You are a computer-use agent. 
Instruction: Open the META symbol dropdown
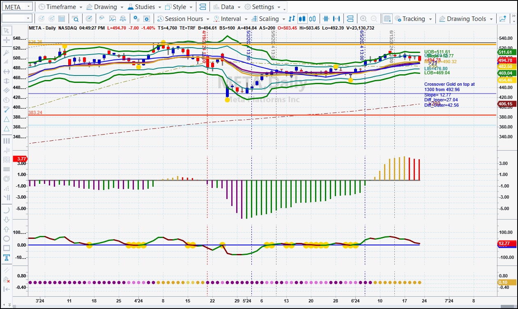tap(28, 7)
